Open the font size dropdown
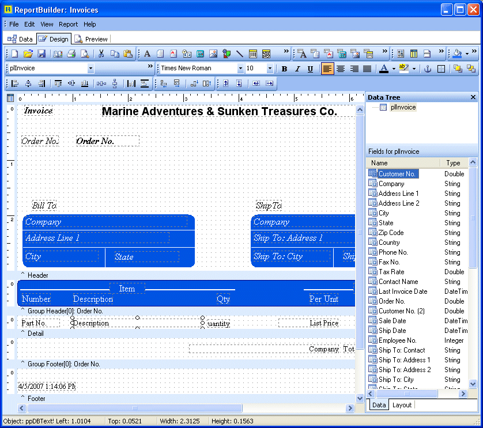Viewport: 483px width, 428px height. pos(270,69)
